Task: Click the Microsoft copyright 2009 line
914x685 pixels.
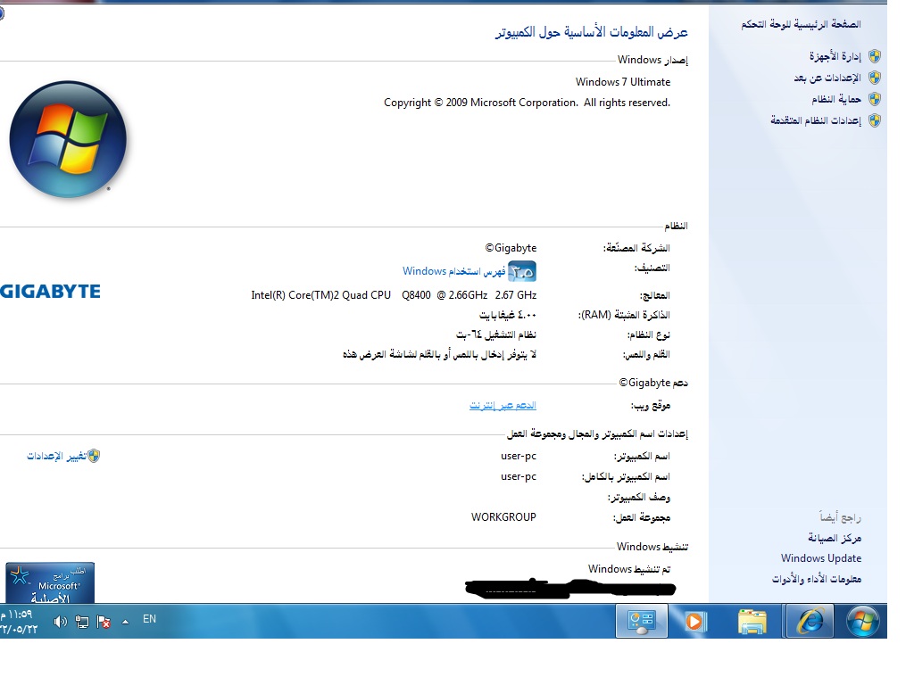Action: click(527, 103)
